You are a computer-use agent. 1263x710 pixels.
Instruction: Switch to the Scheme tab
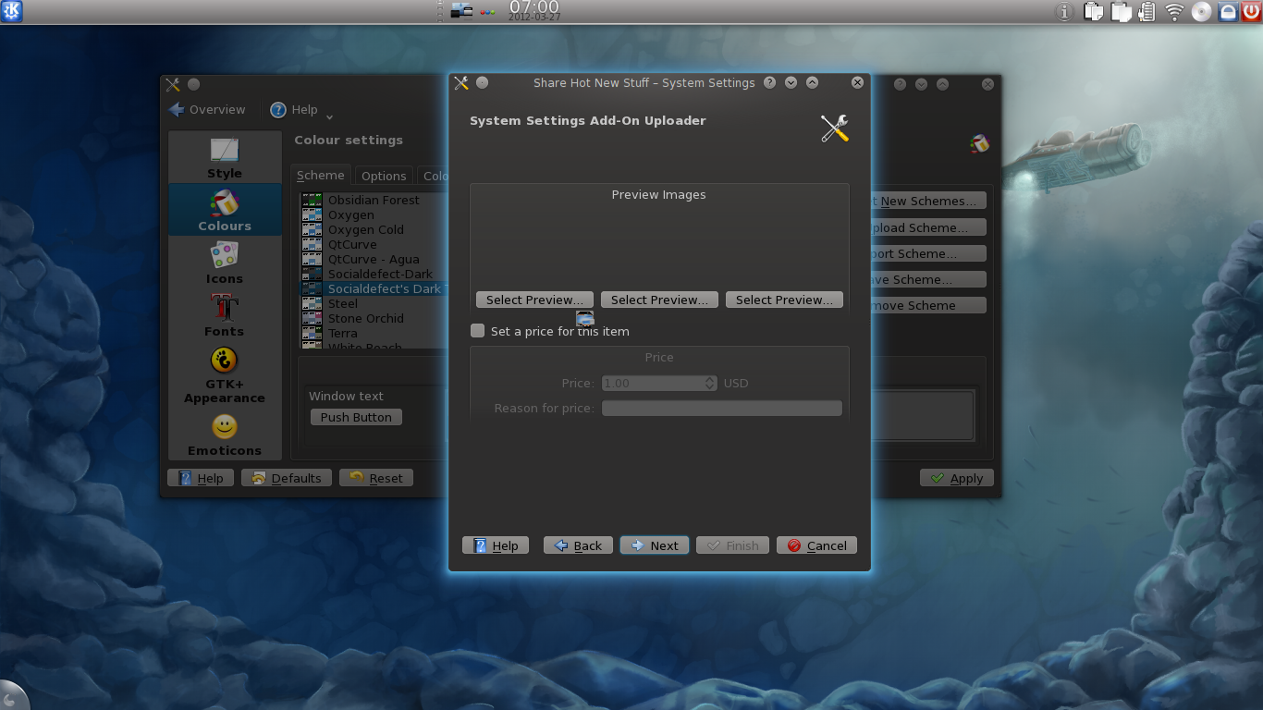pyautogui.click(x=321, y=176)
